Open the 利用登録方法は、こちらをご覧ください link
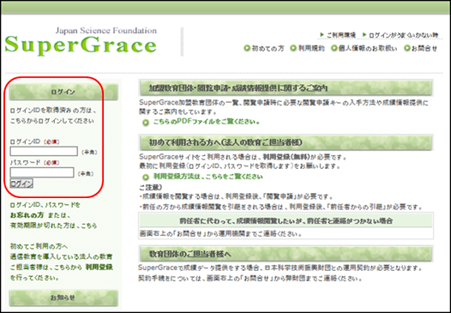The width and height of the screenshot is (451, 313). coord(208,177)
